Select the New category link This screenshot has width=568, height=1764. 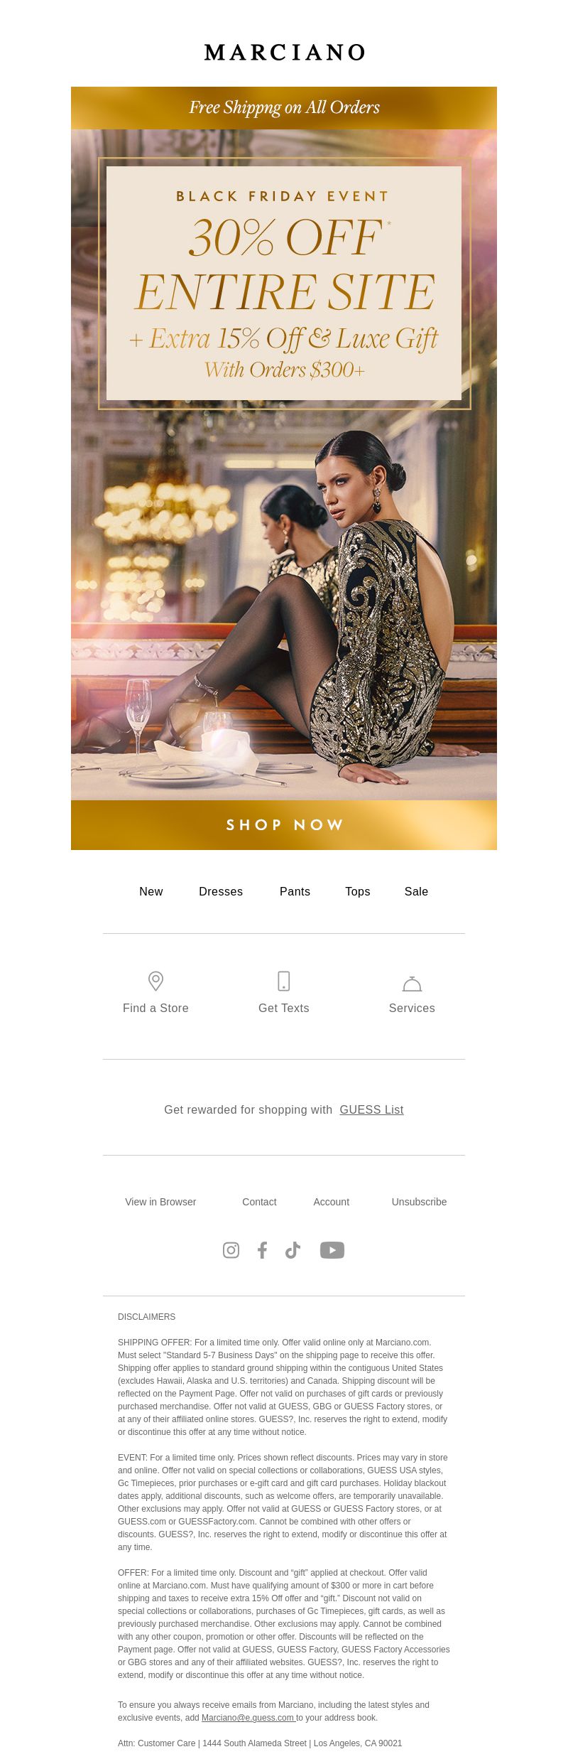point(151,891)
